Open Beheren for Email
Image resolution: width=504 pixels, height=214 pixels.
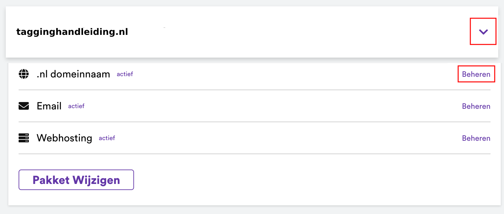pos(476,106)
